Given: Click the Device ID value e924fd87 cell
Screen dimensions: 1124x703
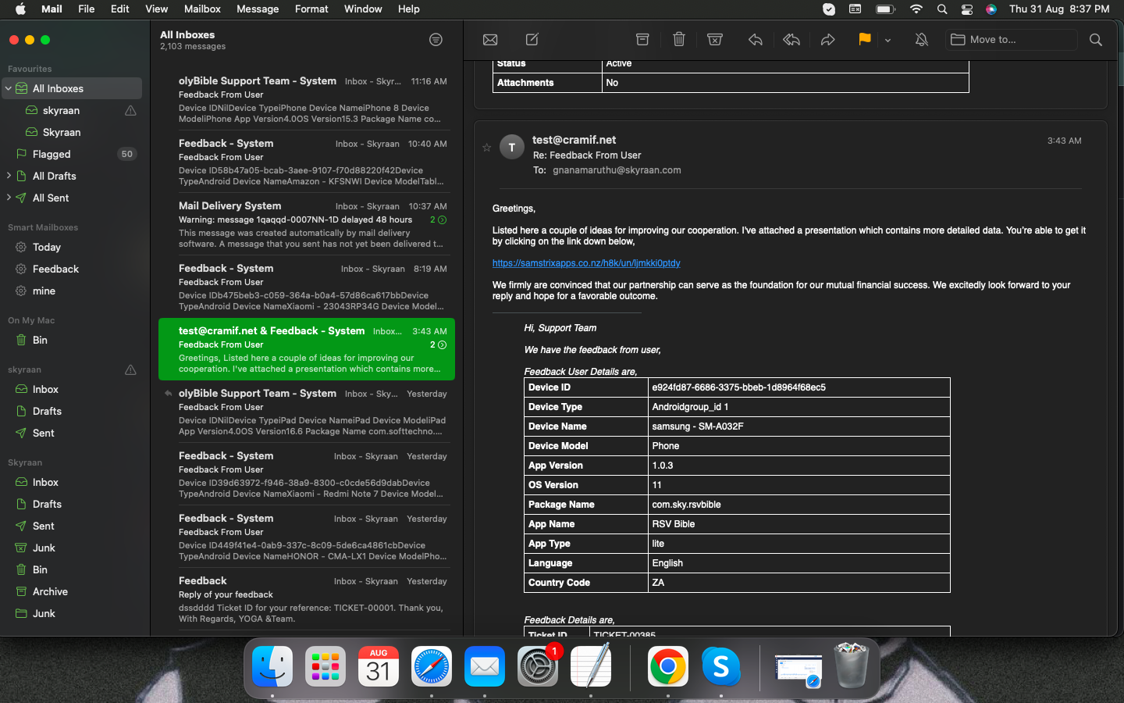Looking at the screenshot, I should coord(799,387).
